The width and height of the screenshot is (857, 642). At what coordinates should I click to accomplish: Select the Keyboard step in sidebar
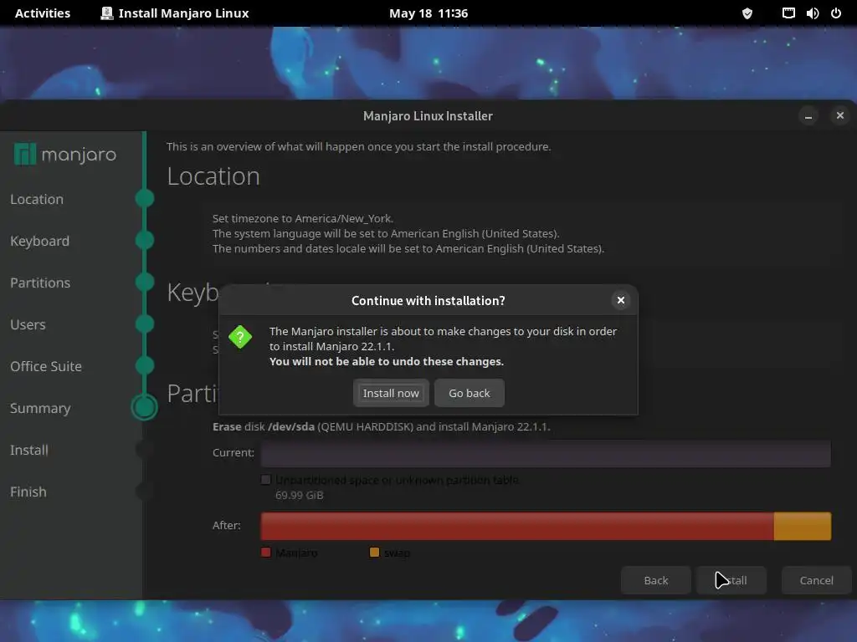(x=39, y=241)
